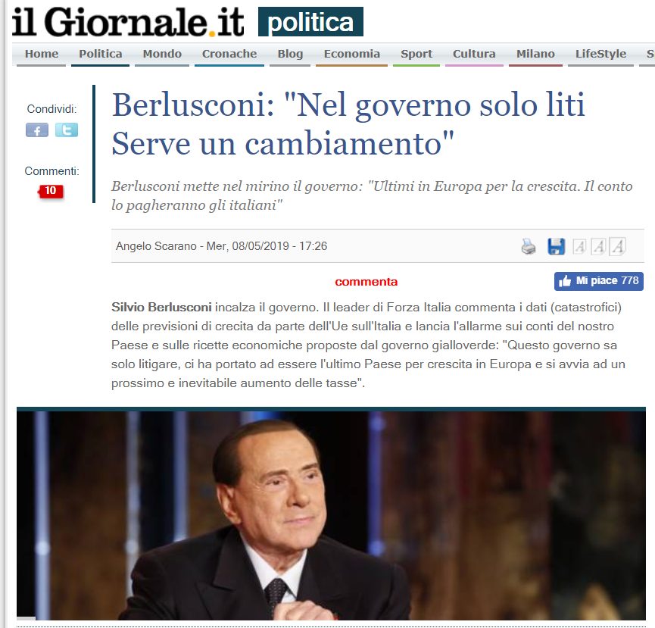Select the largest font size icon

[x=617, y=246]
